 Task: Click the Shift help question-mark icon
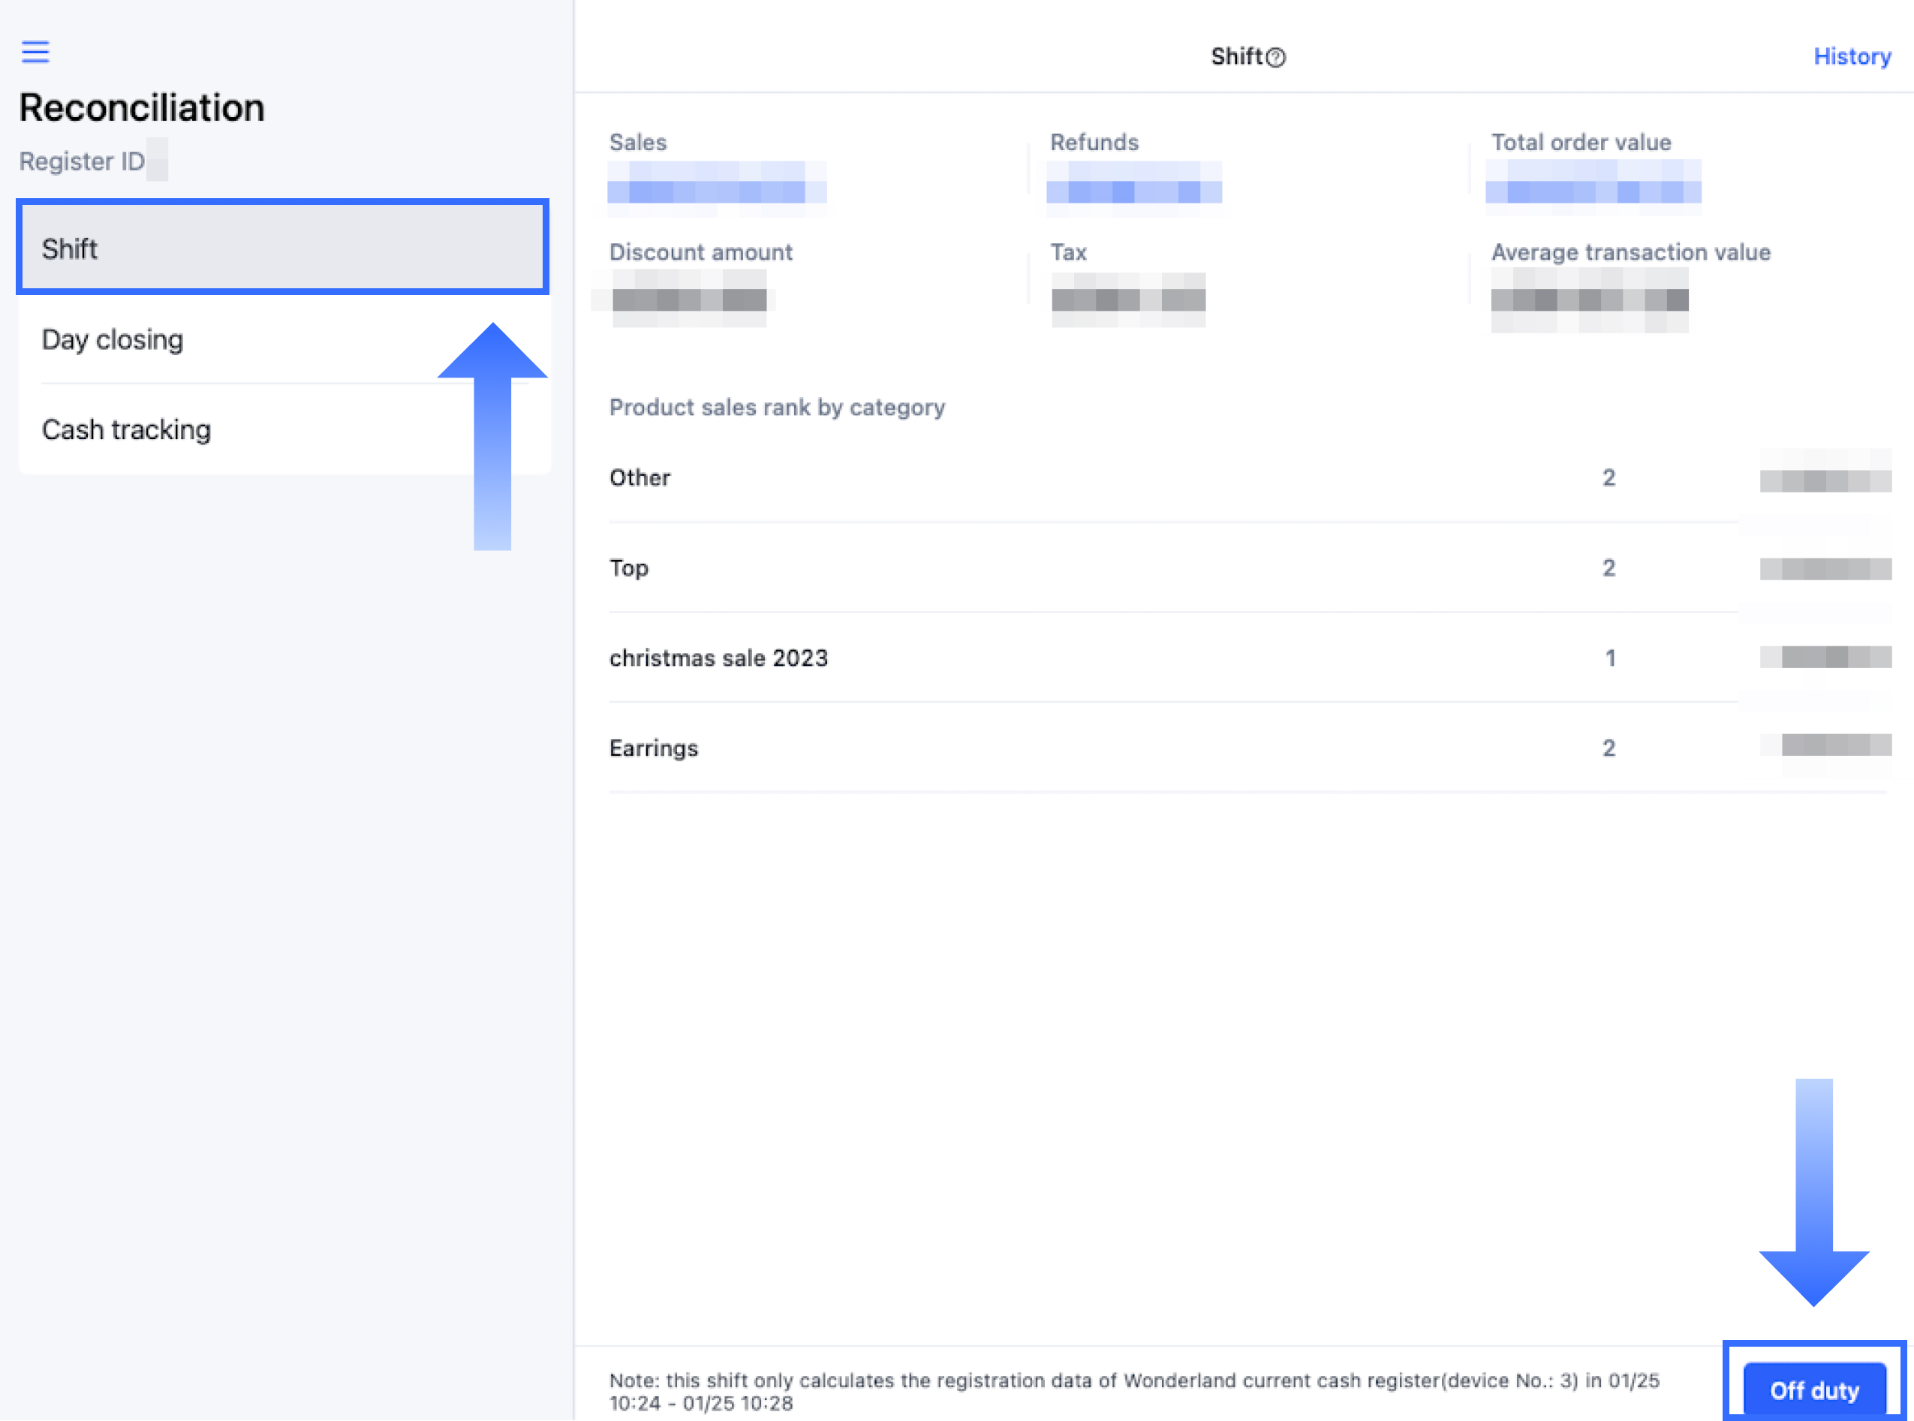click(x=1276, y=58)
